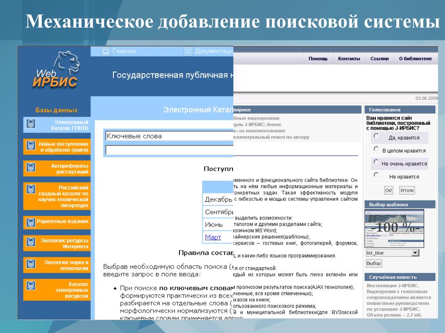Click the Итоги results button

pyautogui.click(x=407, y=190)
